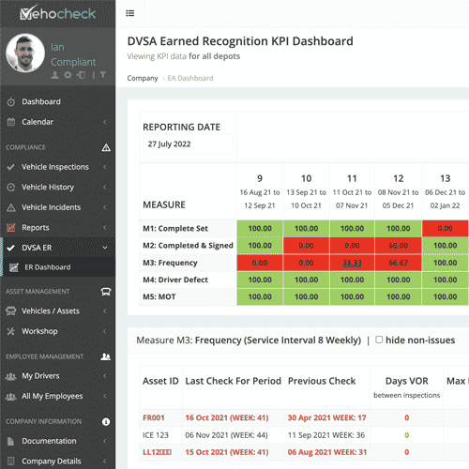Click the Employee Management people icon

click(106, 356)
